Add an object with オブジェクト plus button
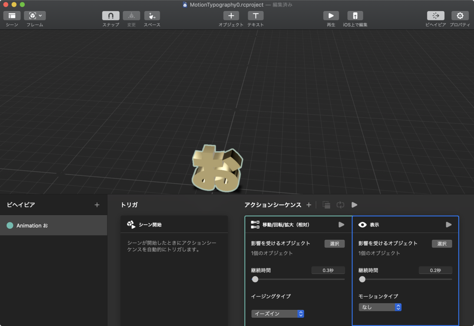Screen dimensions: 474x326 pyautogui.click(x=231, y=16)
